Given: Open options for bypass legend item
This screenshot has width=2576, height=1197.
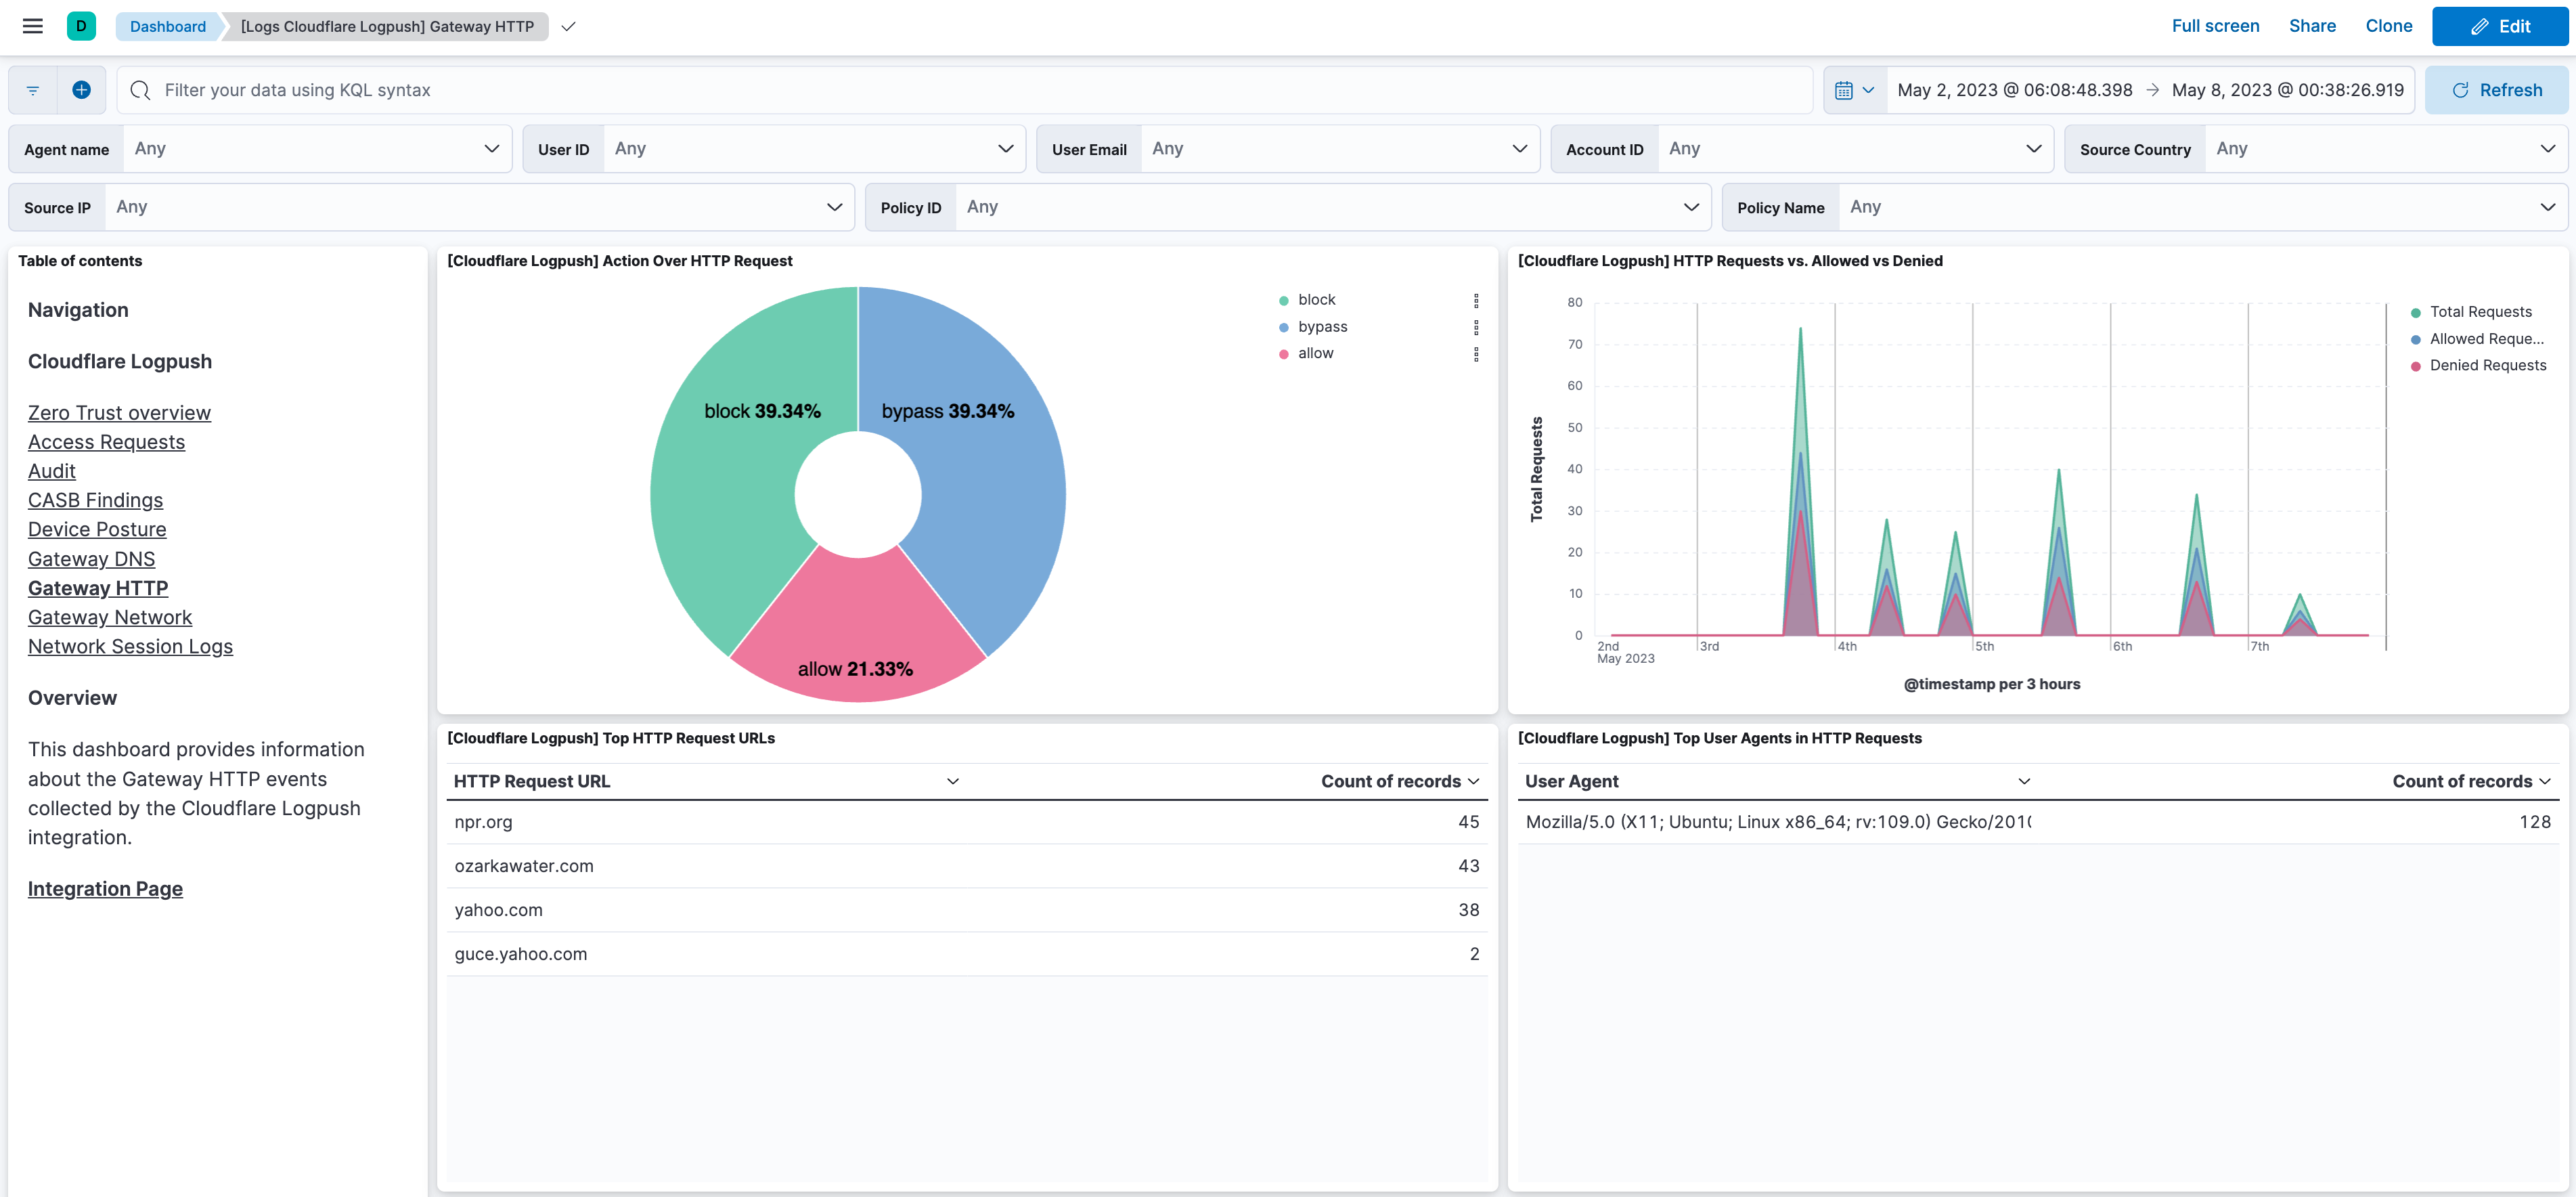Looking at the screenshot, I should (x=1475, y=327).
